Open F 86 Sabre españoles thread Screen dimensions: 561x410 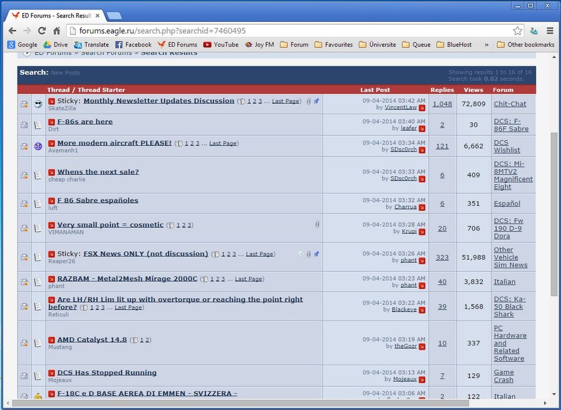click(98, 200)
